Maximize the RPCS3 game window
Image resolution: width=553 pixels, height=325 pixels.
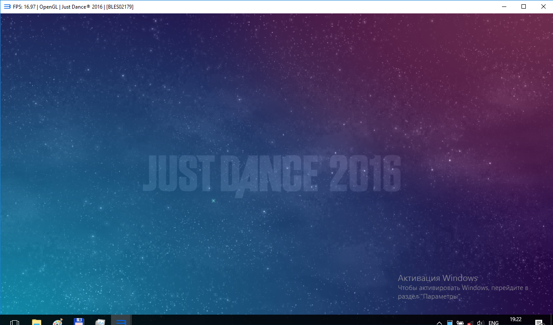coord(524,6)
